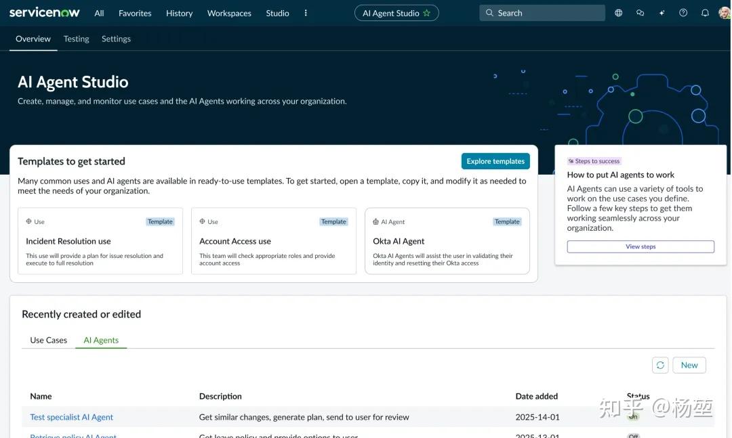The height and width of the screenshot is (438, 732).
Task: Refresh the recently created list
Action: click(660, 366)
